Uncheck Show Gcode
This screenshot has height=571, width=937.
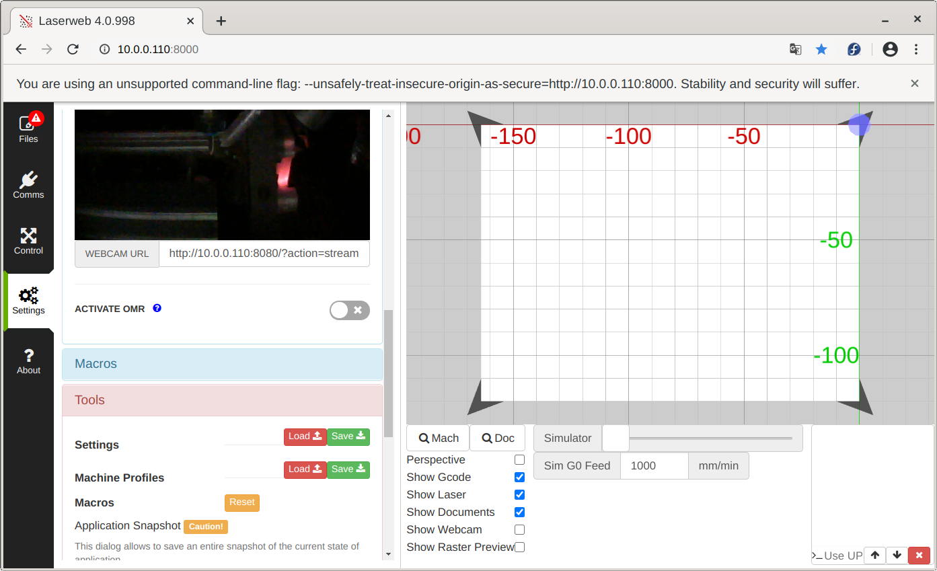tap(519, 478)
